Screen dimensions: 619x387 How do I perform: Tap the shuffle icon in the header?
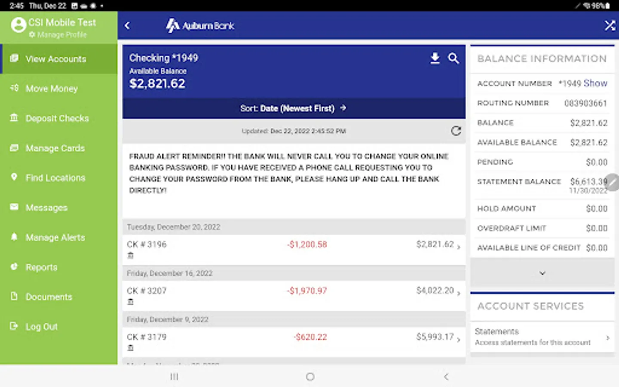[610, 26]
